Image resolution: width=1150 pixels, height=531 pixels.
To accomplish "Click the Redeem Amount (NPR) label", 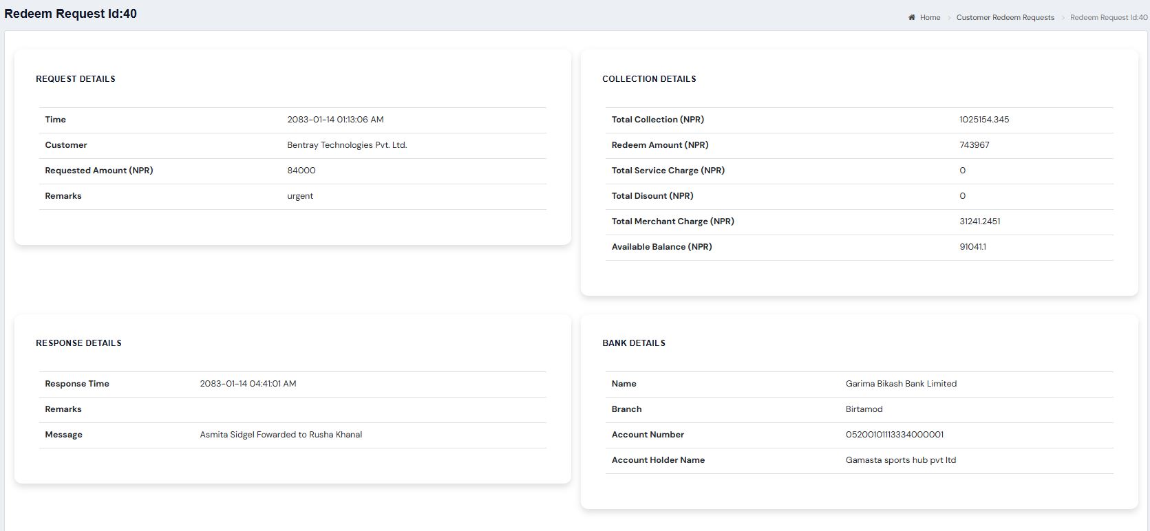I will pyautogui.click(x=660, y=145).
